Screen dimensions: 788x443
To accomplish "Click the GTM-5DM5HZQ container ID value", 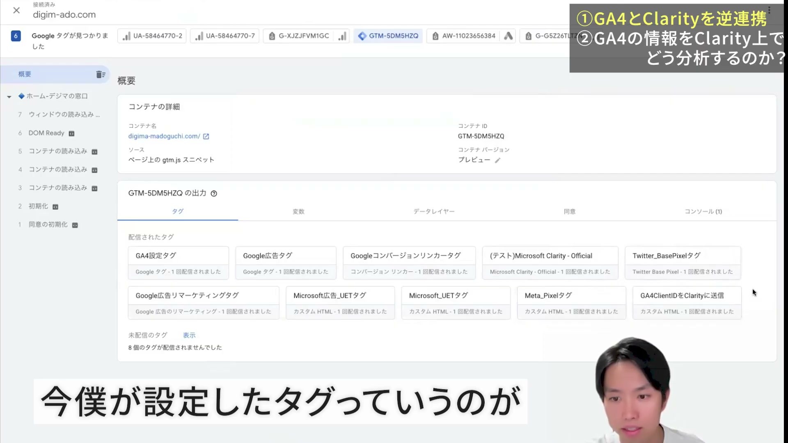I will [481, 136].
